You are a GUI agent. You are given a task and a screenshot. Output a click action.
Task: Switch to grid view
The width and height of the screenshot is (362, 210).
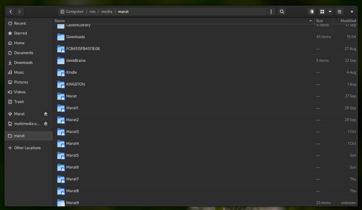coord(322,12)
